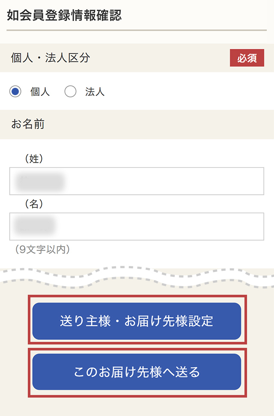This screenshot has width=274, height=416.
Task: Click the 姓 (last name) input field
Action: coord(137,181)
